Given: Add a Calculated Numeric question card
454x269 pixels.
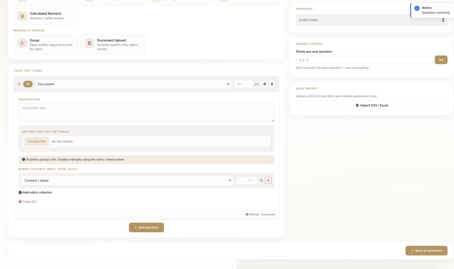Looking at the screenshot, I should tap(46, 16).
